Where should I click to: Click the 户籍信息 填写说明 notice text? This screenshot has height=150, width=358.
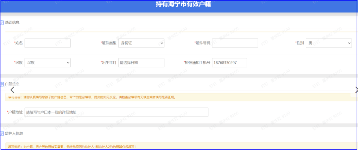pyautogui.click(x=92, y=97)
